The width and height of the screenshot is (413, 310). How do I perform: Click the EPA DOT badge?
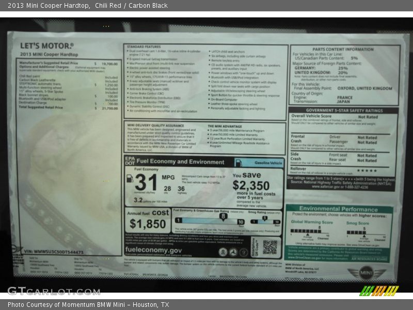130,161
